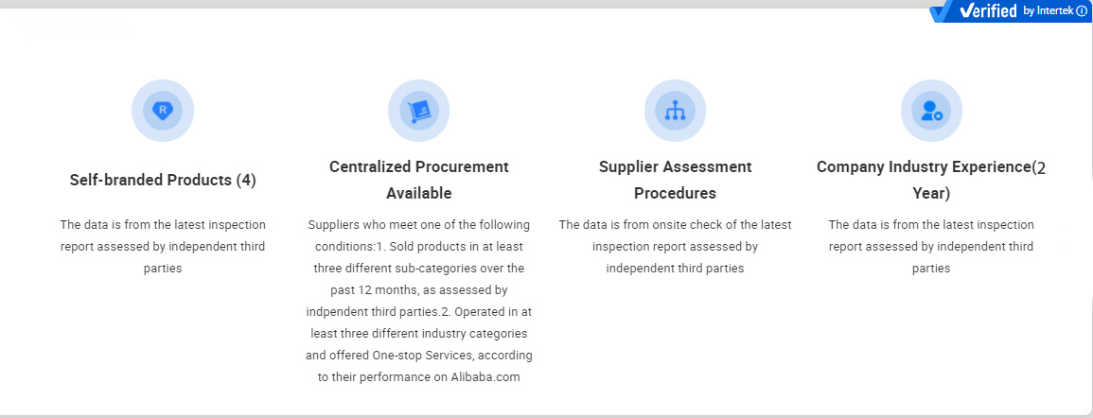Select the "Company Industry Experience" heading
The width and height of the screenshot is (1093, 418).
pos(923,167)
